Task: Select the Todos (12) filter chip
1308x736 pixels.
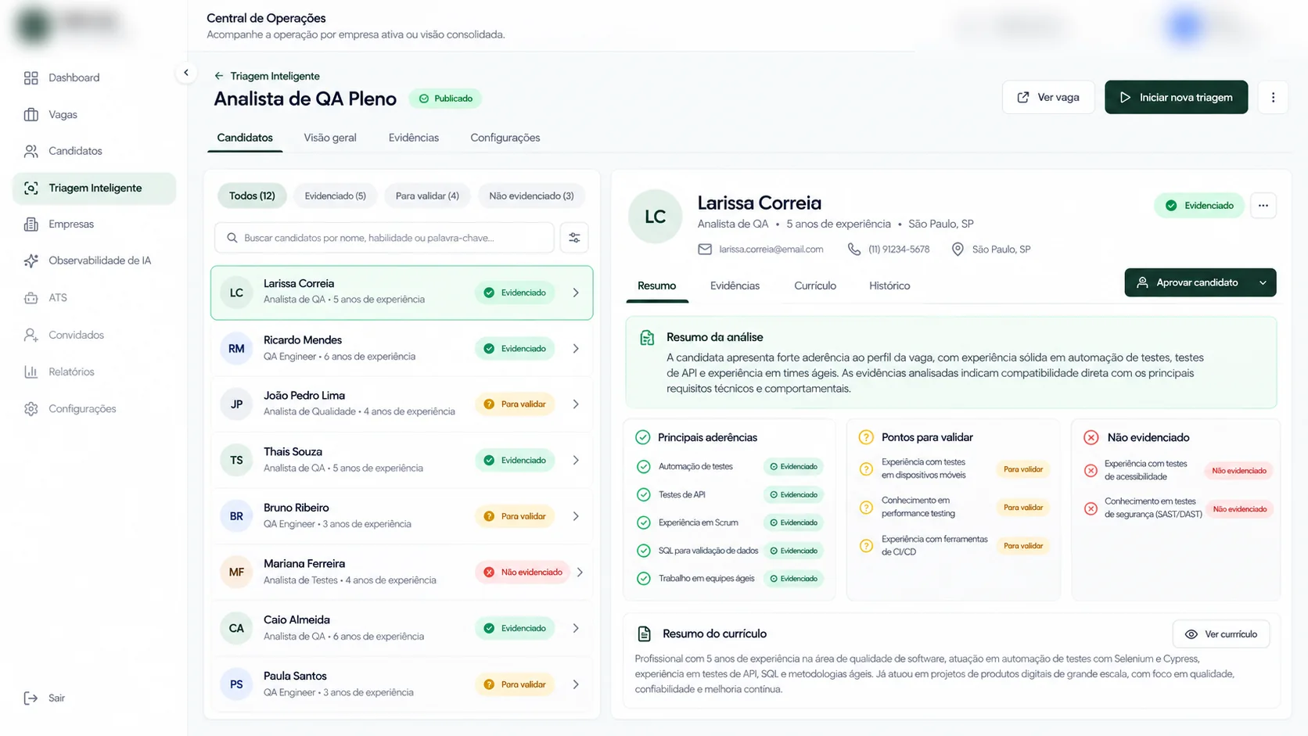Action: 252,196
